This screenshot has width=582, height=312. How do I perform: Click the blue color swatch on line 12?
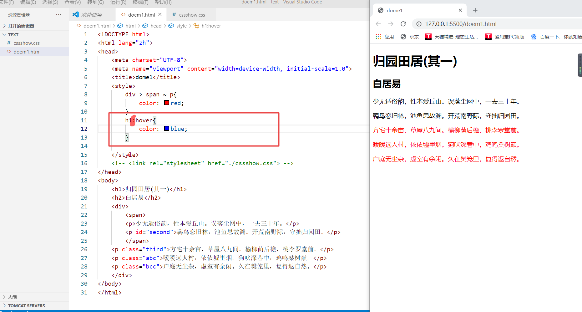click(x=166, y=128)
